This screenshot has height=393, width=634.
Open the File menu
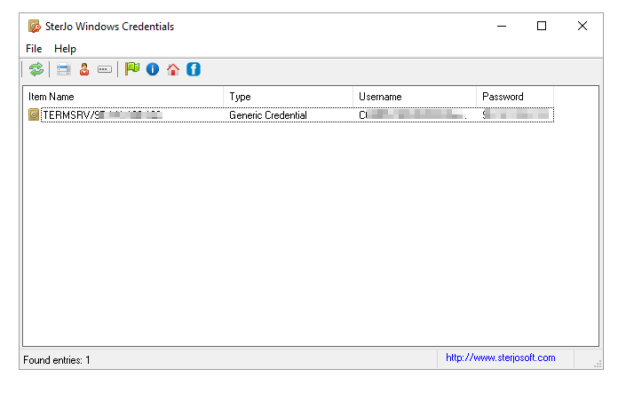click(34, 49)
